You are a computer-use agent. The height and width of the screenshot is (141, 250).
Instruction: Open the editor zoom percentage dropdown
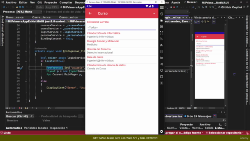pos(9,108)
